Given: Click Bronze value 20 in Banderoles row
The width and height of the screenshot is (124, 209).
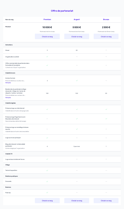Looking at the screenshot, I should pos(106,93).
